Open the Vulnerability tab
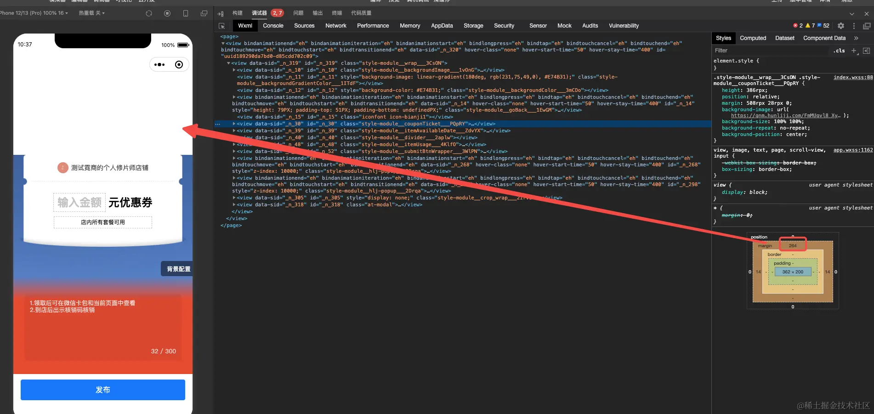Image resolution: width=874 pixels, height=414 pixels. click(624, 26)
